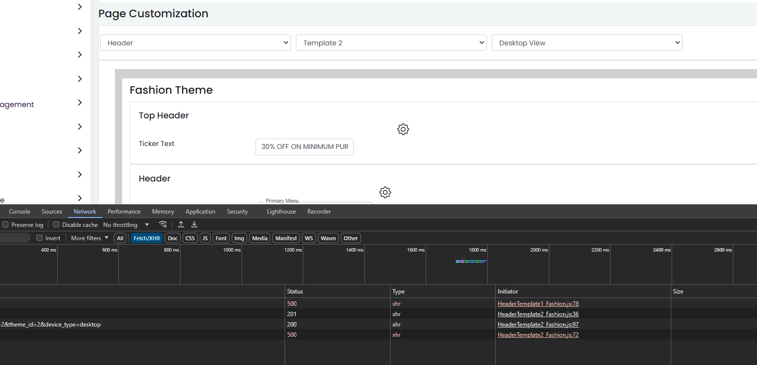Sort requests by the Type column header

[x=442, y=292]
